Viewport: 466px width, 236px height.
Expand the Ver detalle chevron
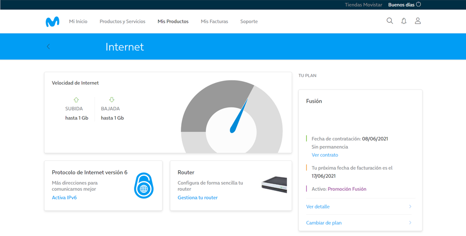(x=410, y=207)
